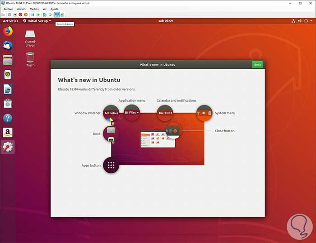Click the green Reset play toolbar icon
The height and width of the screenshot is (243, 316).
(x=38, y=14)
